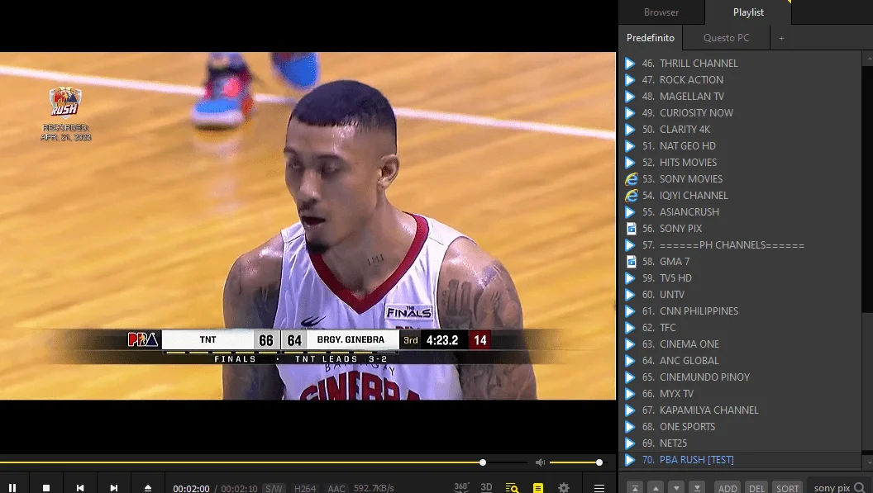Move selected item to top of playlist

click(635, 487)
